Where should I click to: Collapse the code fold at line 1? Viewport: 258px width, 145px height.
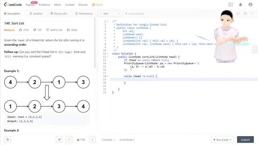[108, 21]
